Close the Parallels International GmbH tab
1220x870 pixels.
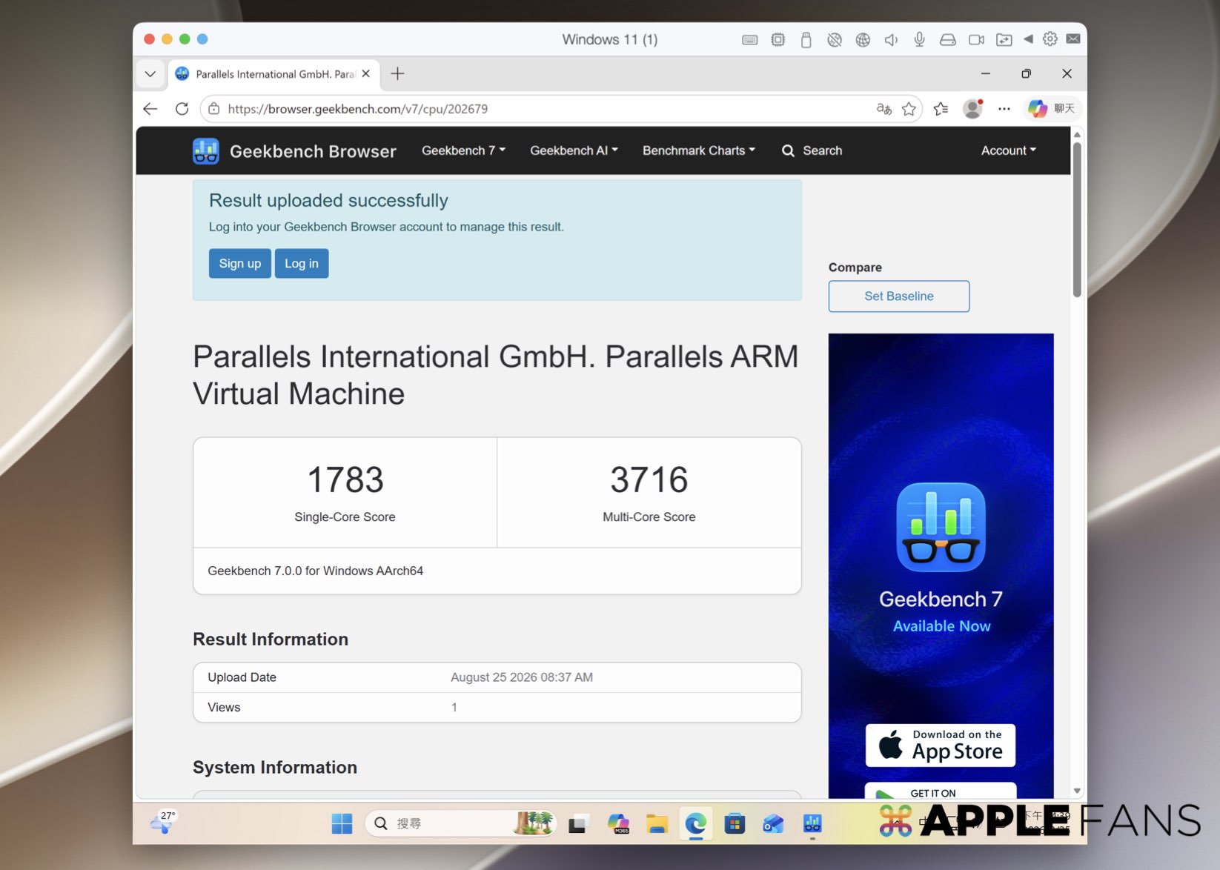(365, 74)
